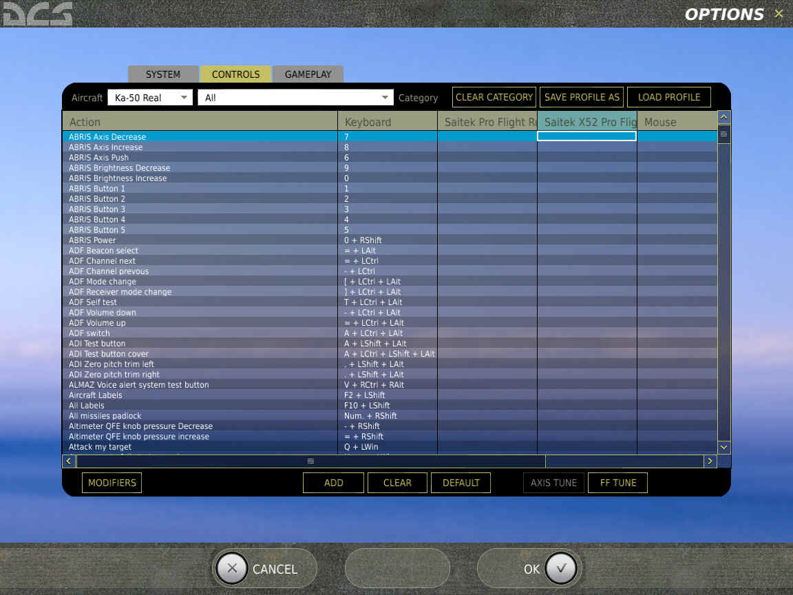Screen dimensions: 793x595
Task: Click the scroll right arrow of the horizontal scrollbar
Action: [x=710, y=461]
